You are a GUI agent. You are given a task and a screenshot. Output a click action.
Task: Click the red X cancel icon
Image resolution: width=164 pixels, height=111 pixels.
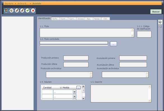point(33,11)
